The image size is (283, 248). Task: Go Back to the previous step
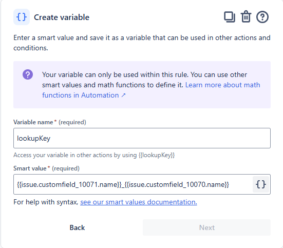[x=77, y=227]
